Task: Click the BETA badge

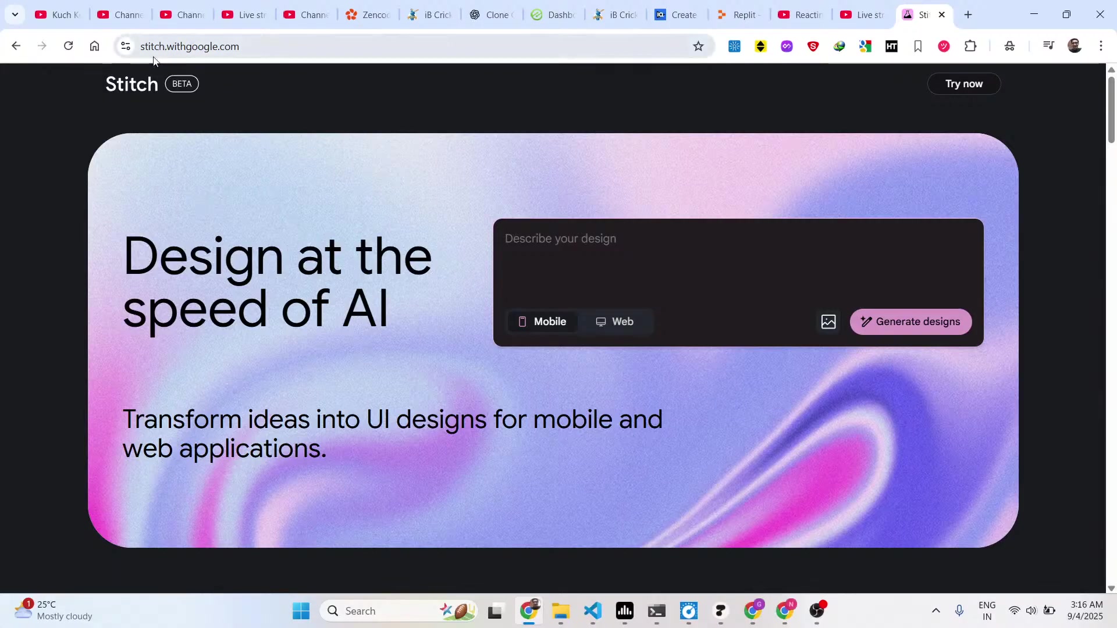Action: (182, 84)
